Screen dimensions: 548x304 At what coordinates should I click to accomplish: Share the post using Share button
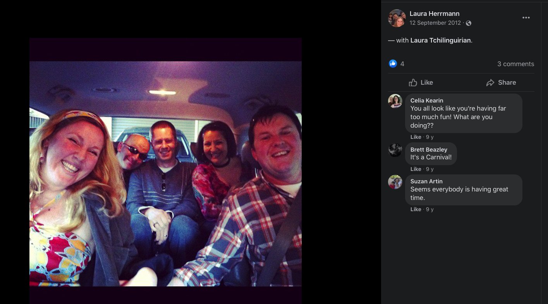[x=501, y=82]
